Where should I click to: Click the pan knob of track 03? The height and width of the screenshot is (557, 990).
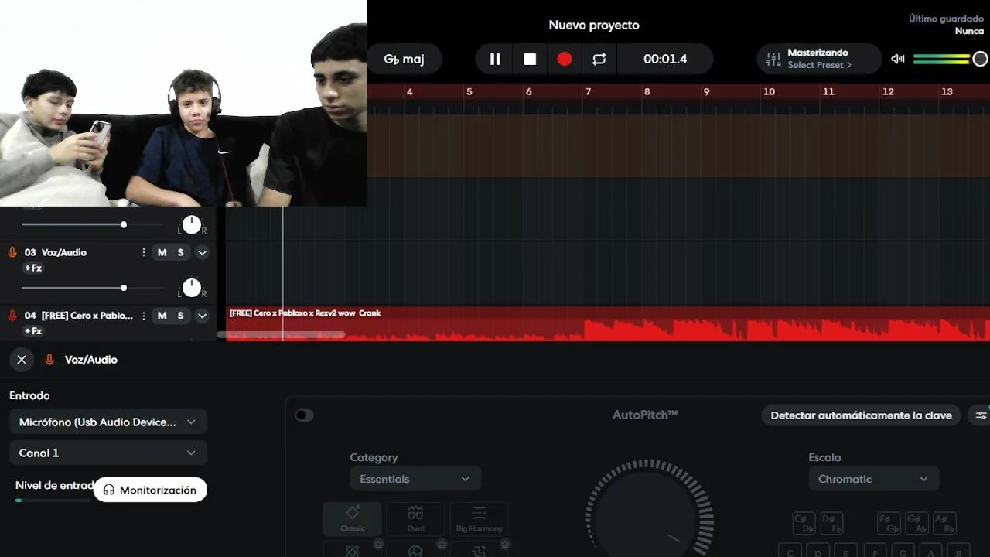click(192, 288)
